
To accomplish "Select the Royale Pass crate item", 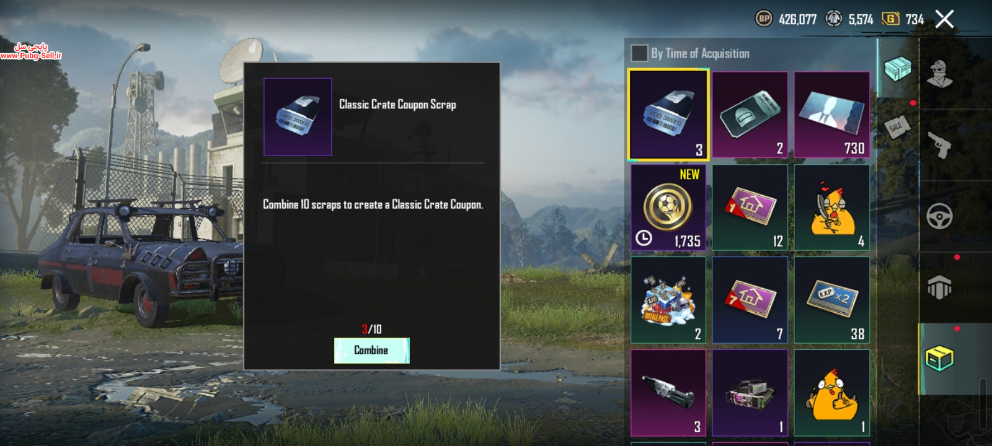I will 668,300.
